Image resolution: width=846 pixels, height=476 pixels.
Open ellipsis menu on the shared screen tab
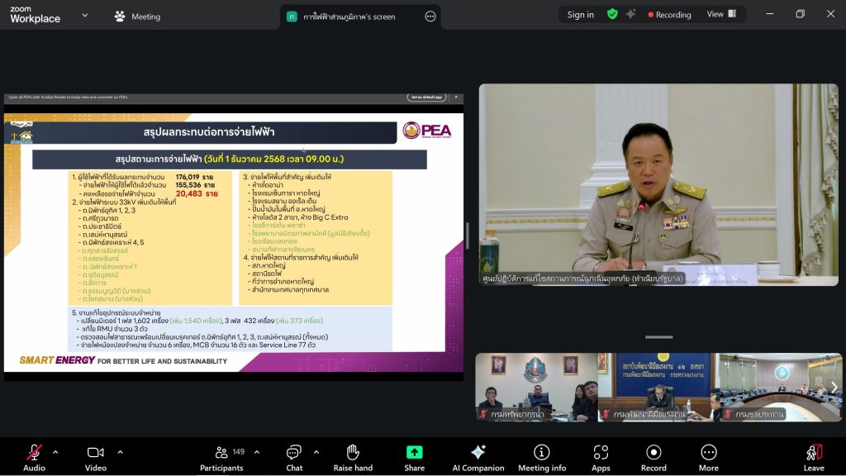click(430, 17)
